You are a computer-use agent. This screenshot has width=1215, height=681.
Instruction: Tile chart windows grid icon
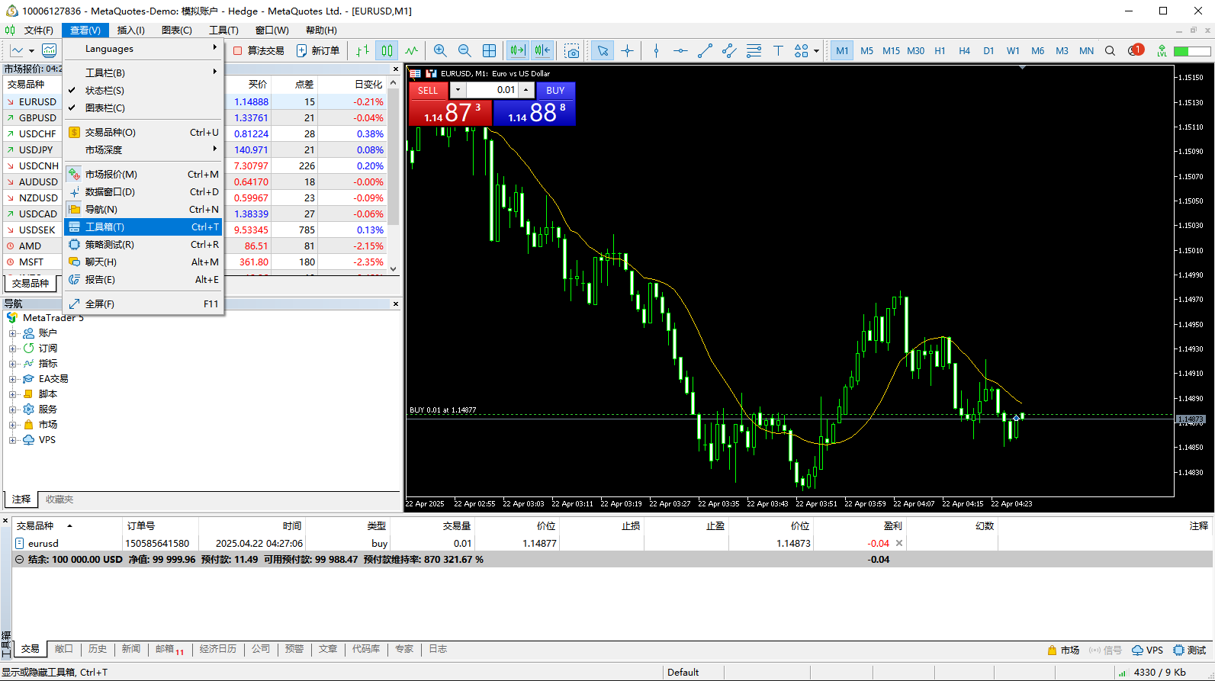490,50
